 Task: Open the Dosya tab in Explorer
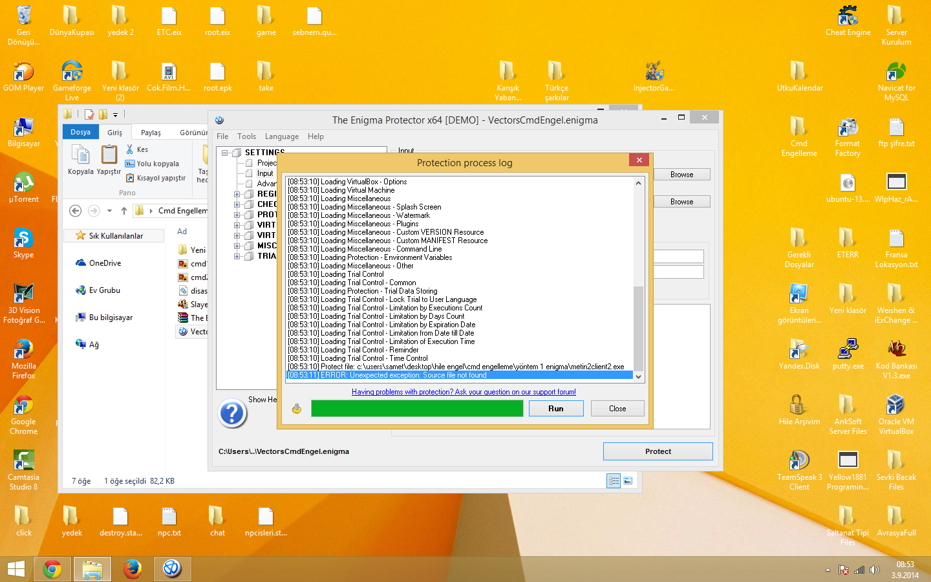80,132
